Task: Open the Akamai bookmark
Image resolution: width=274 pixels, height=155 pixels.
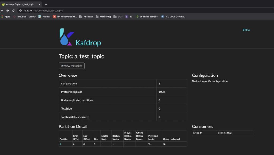Action: point(44,17)
